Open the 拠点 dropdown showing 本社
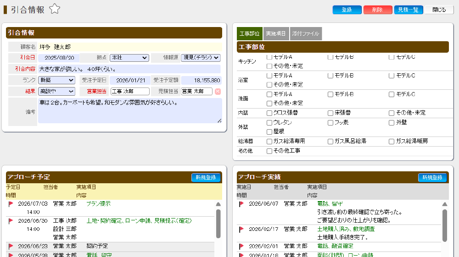Viewport: 459px width, 257px height. (x=129, y=58)
